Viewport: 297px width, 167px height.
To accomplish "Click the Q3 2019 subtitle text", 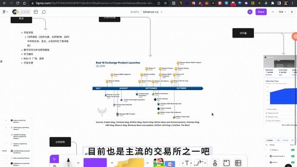I will (x=100, y=66).
